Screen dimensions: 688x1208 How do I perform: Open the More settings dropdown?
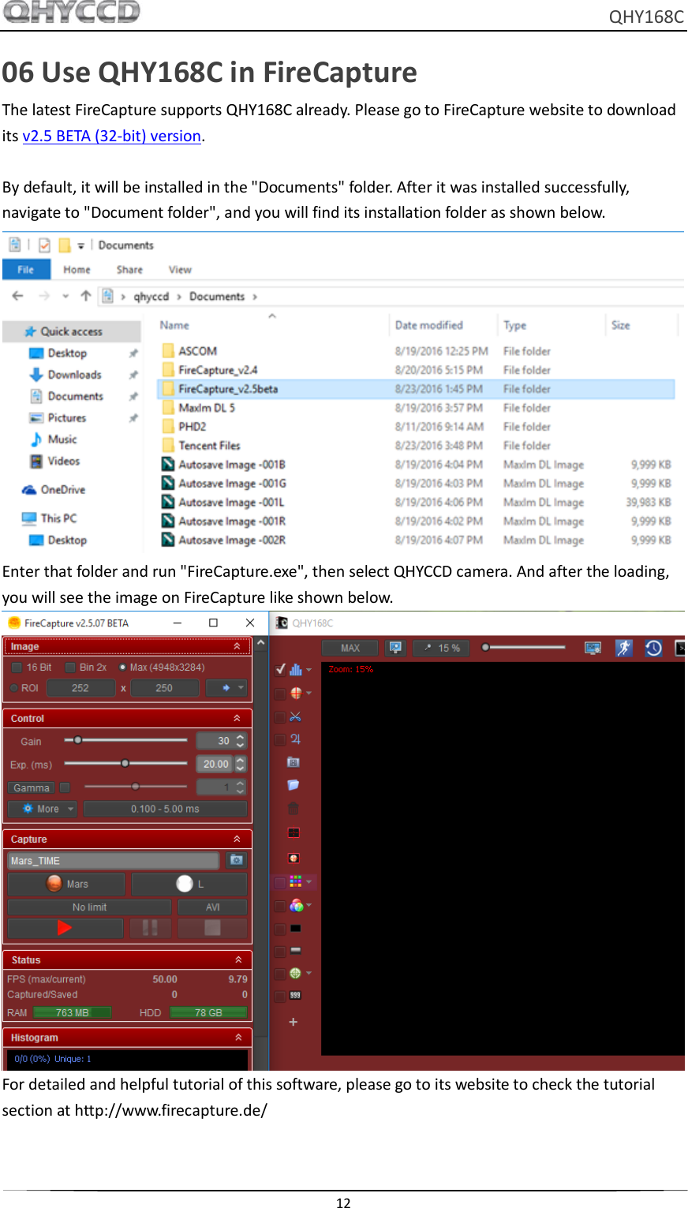coord(42,808)
